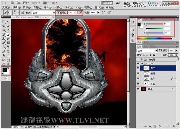Toggle lock all
Image resolution: width=180 pixels, height=129 pixels.
pyautogui.click(x=154, y=55)
